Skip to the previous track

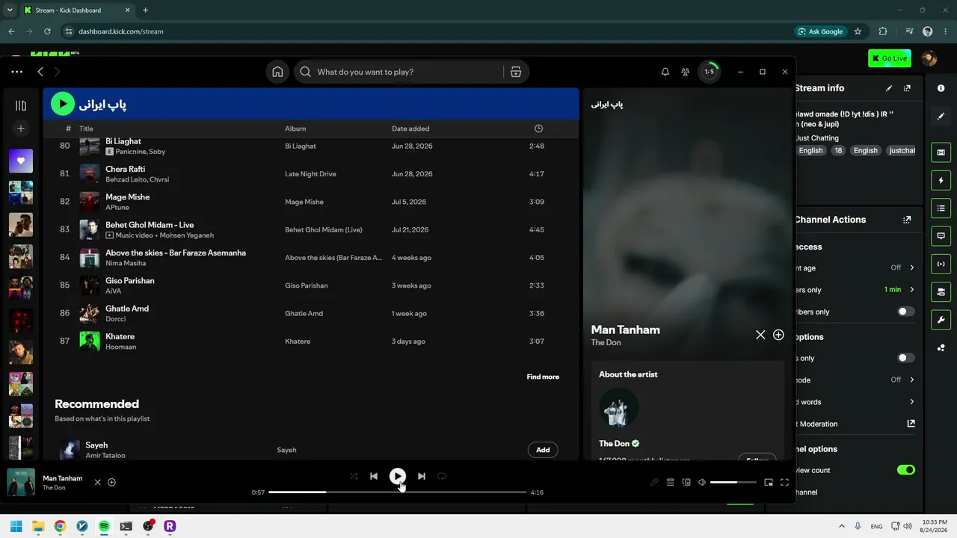pyautogui.click(x=374, y=476)
